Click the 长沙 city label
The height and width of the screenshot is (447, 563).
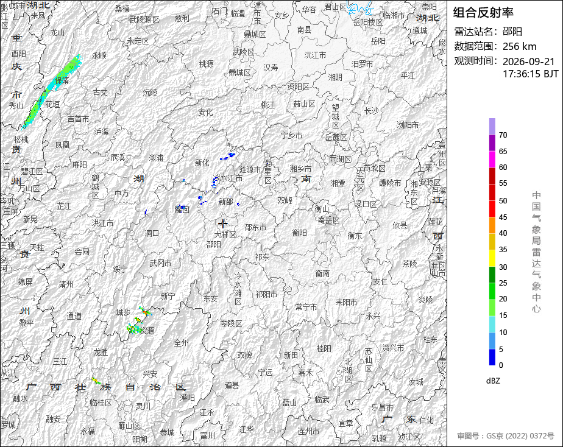pyautogui.click(x=371, y=111)
